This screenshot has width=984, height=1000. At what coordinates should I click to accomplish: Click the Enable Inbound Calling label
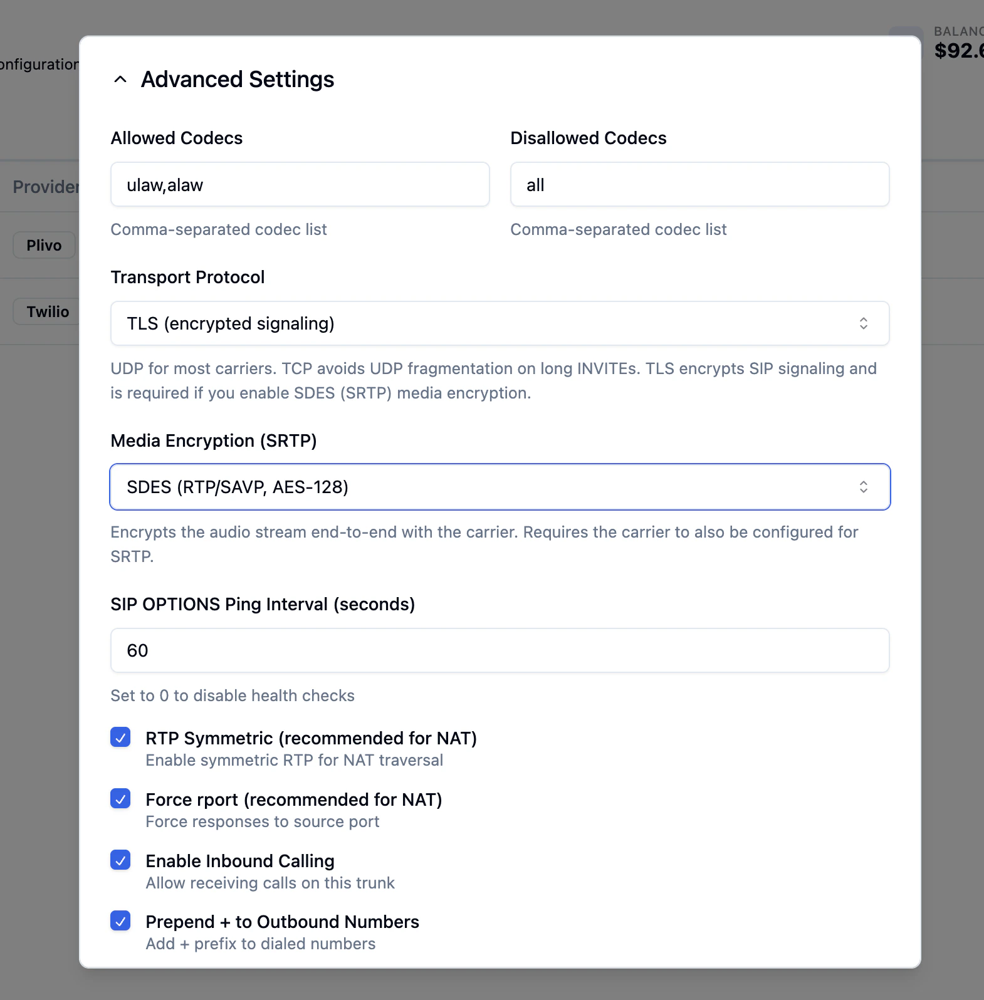[240, 861]
